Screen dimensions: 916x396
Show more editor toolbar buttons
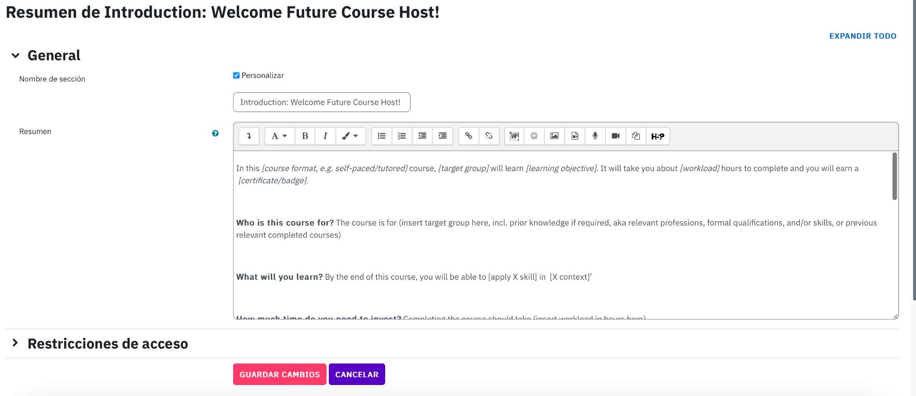coord(249,136)
